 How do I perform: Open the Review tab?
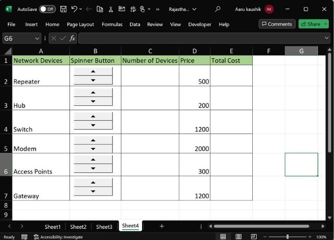155,24
